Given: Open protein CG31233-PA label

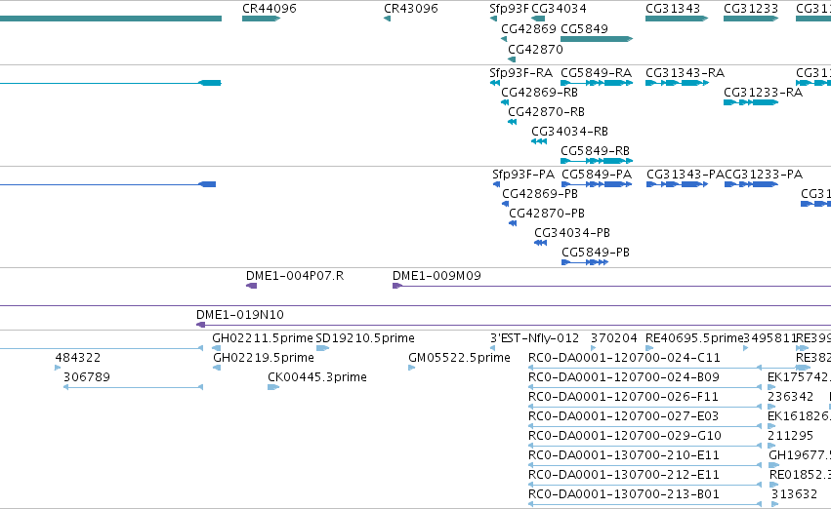Looking at the screenshot, I should click(764, 175).
